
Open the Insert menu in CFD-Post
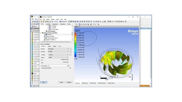(x=57, y=20)
